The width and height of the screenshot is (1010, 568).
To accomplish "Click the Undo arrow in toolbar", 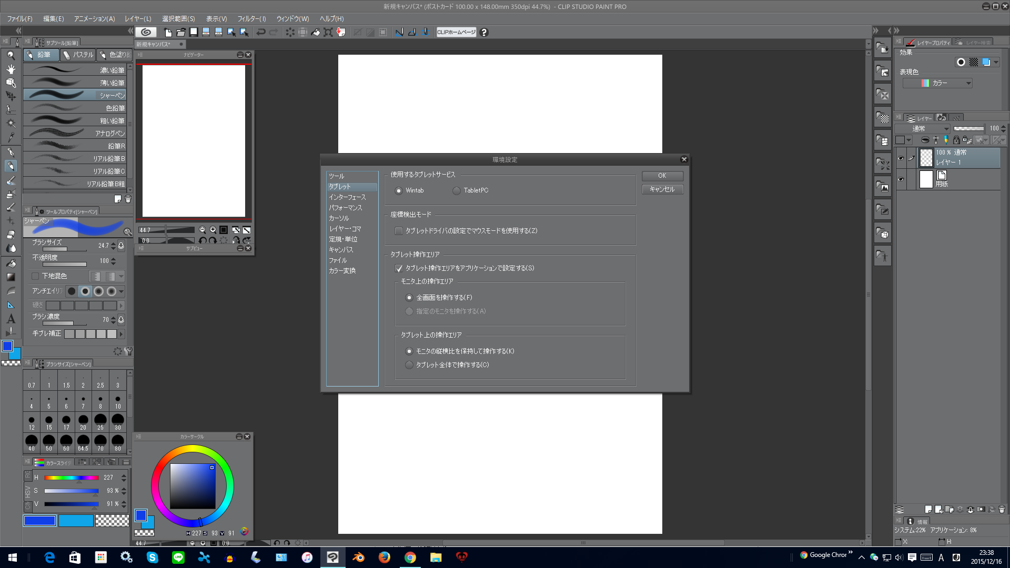I will tap(261, 33).
